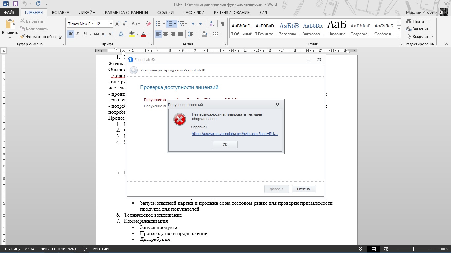Screen dimensions: 451x253
Task: Open the highlight color dropdown arrow
Action: click(x=137, y=34)
